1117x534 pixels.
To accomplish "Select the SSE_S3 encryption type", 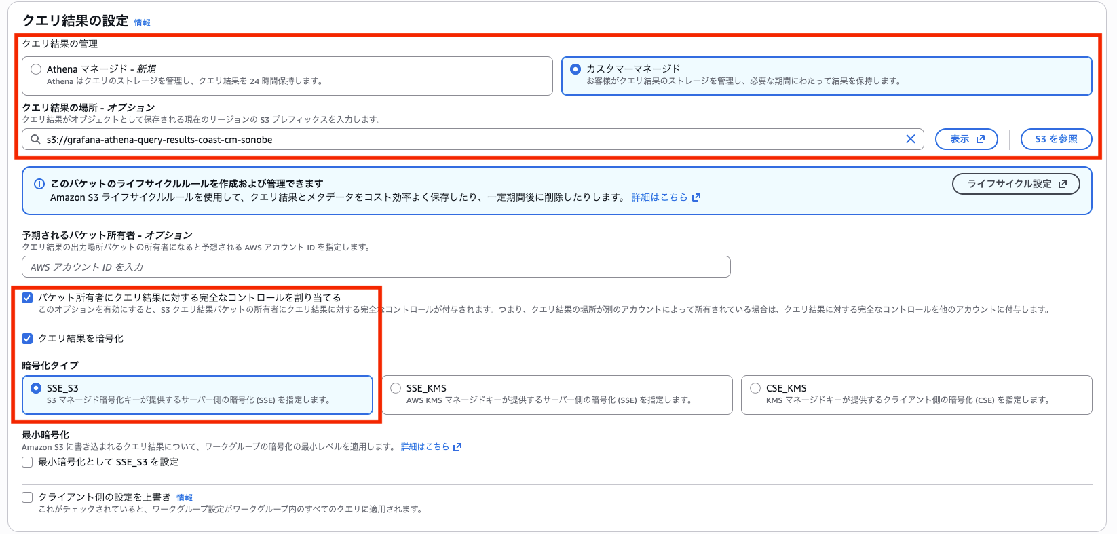I will [36, 388].
